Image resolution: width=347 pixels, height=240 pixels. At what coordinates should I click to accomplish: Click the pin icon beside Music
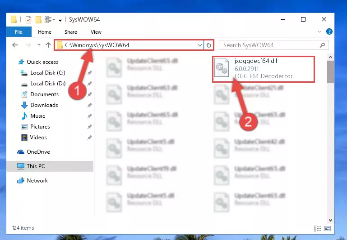click(90, 116)
